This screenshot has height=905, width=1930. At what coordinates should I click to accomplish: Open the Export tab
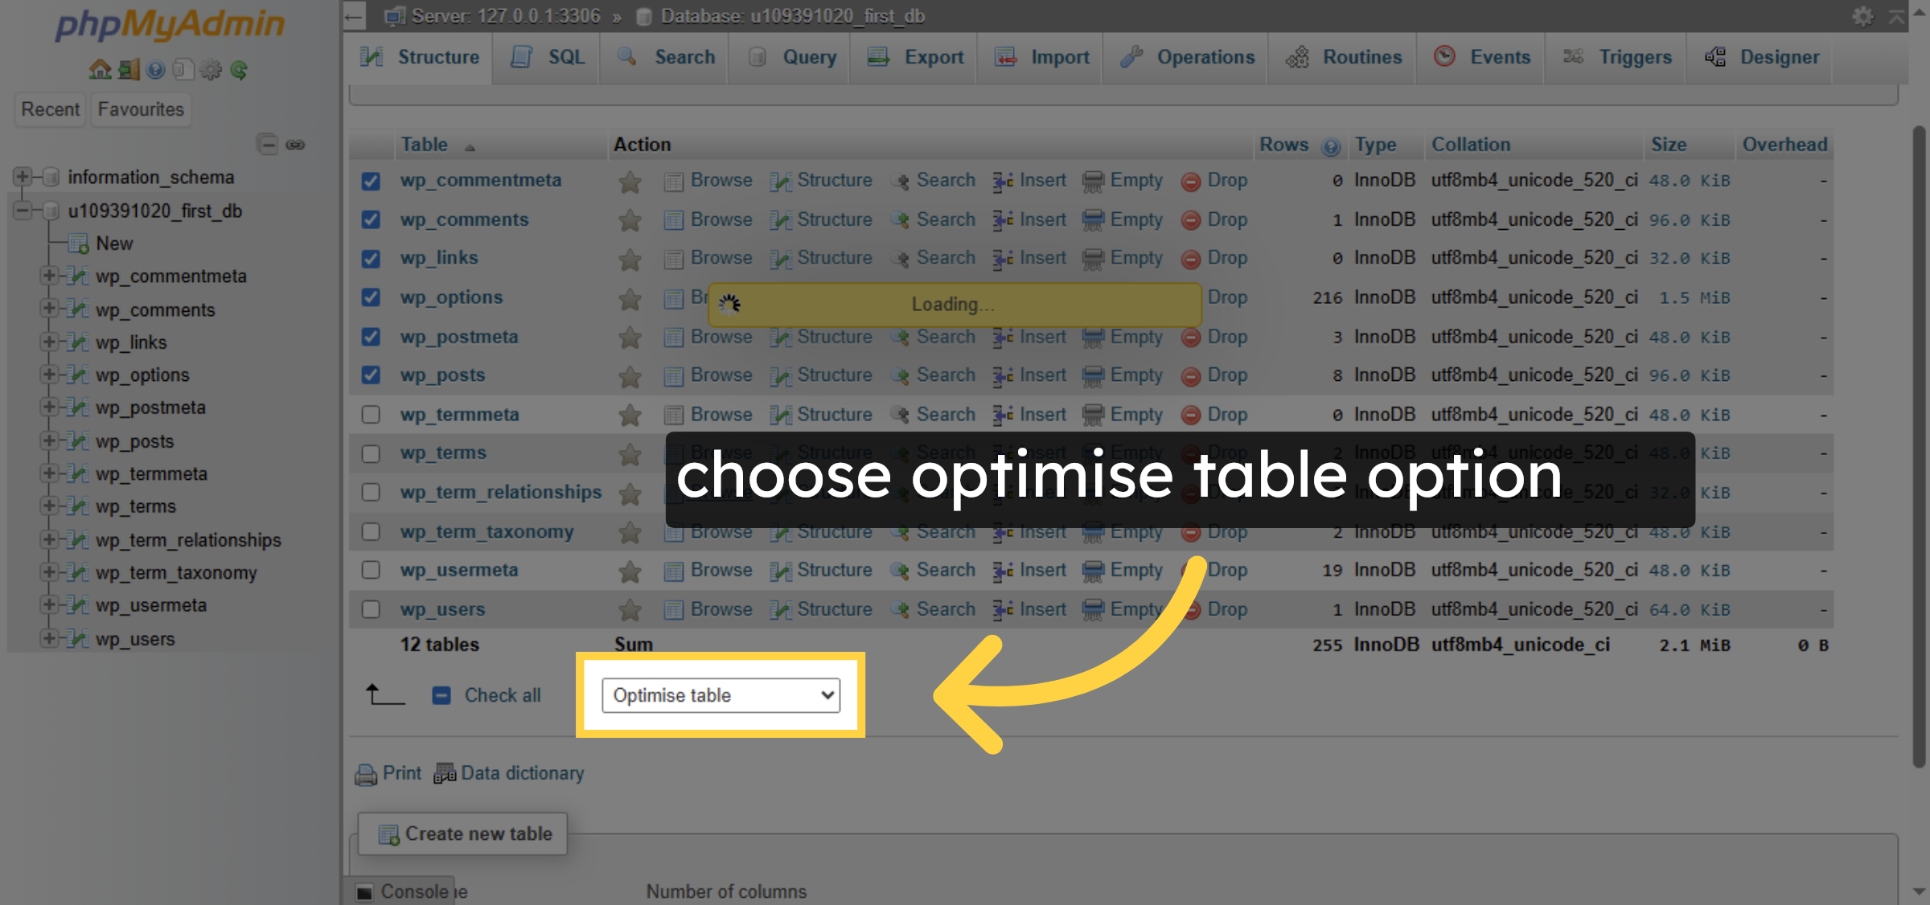coord(914,57)
